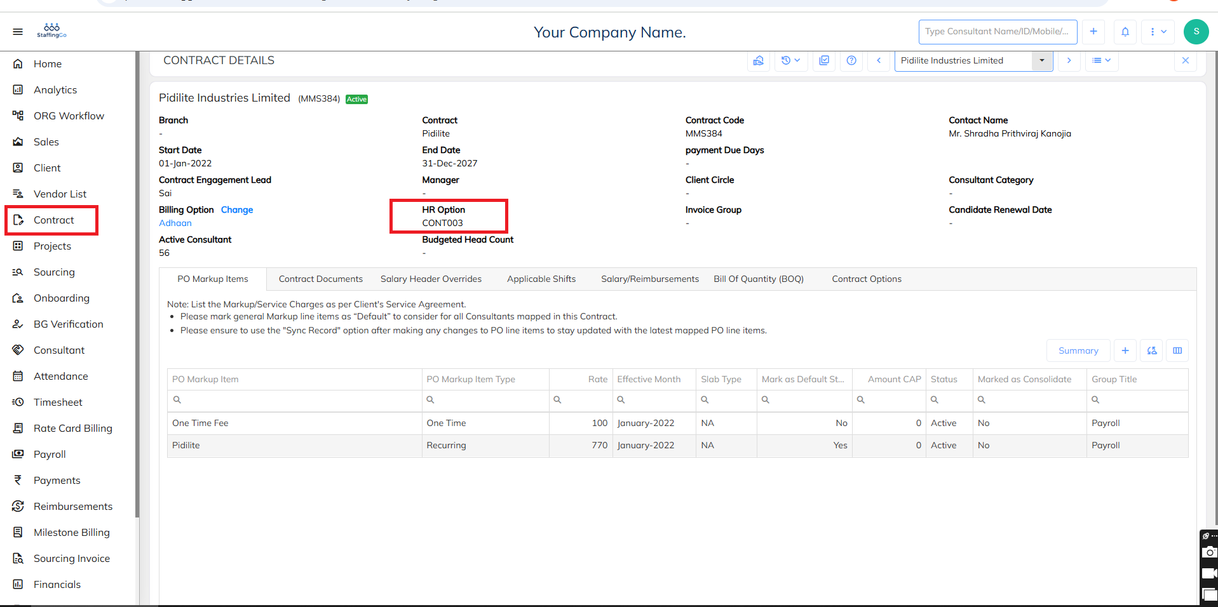Add a new PO markup item
This screenshot has width=1218, height=607.
tap(1125, 350)
